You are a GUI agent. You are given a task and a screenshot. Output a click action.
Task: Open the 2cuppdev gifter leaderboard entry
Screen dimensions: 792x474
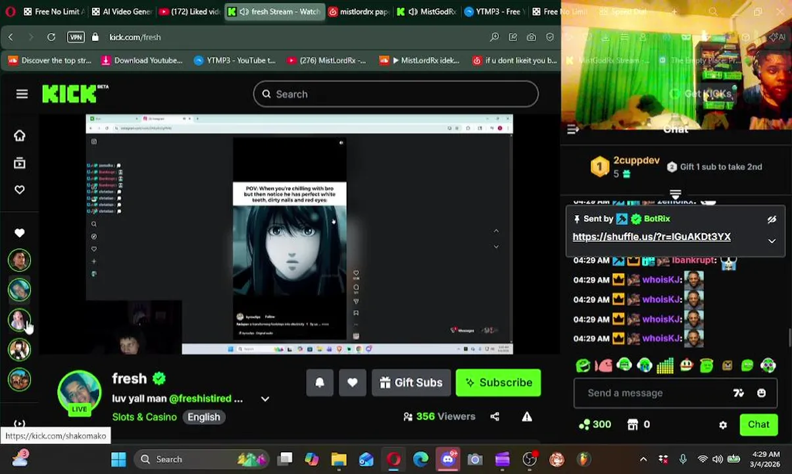(x=625, y=167)
